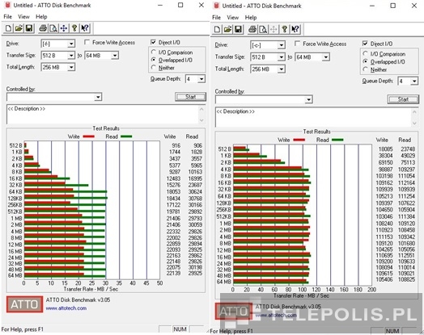Click Start button in left window
The image size is (424, 335).
[x=190, y=97]
